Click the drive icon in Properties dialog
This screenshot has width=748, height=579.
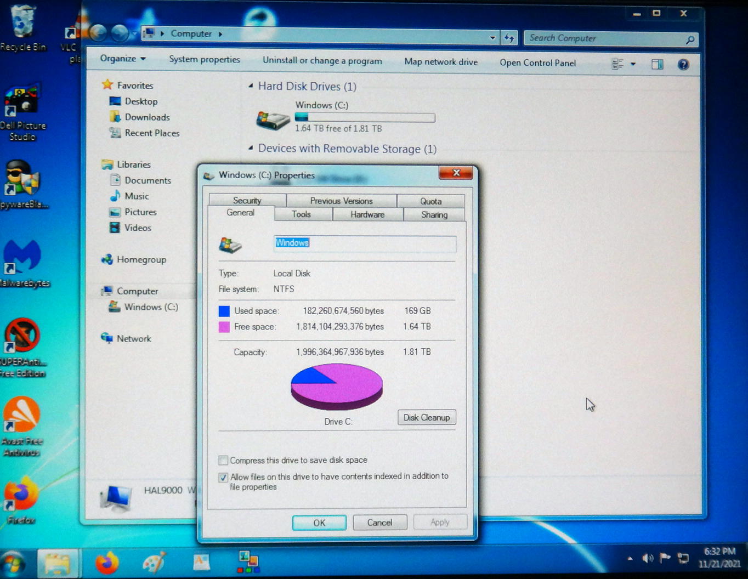(230, 245)
